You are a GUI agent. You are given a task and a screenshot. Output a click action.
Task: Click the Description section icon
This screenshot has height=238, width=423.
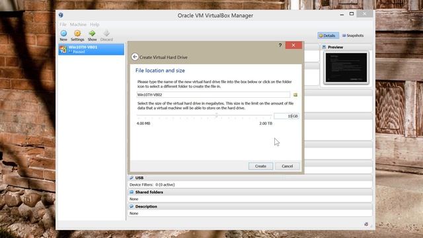point(132,206)
